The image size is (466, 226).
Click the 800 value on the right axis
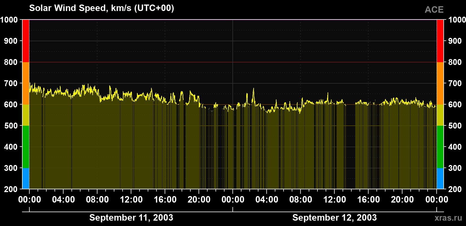tap(455, 62)
